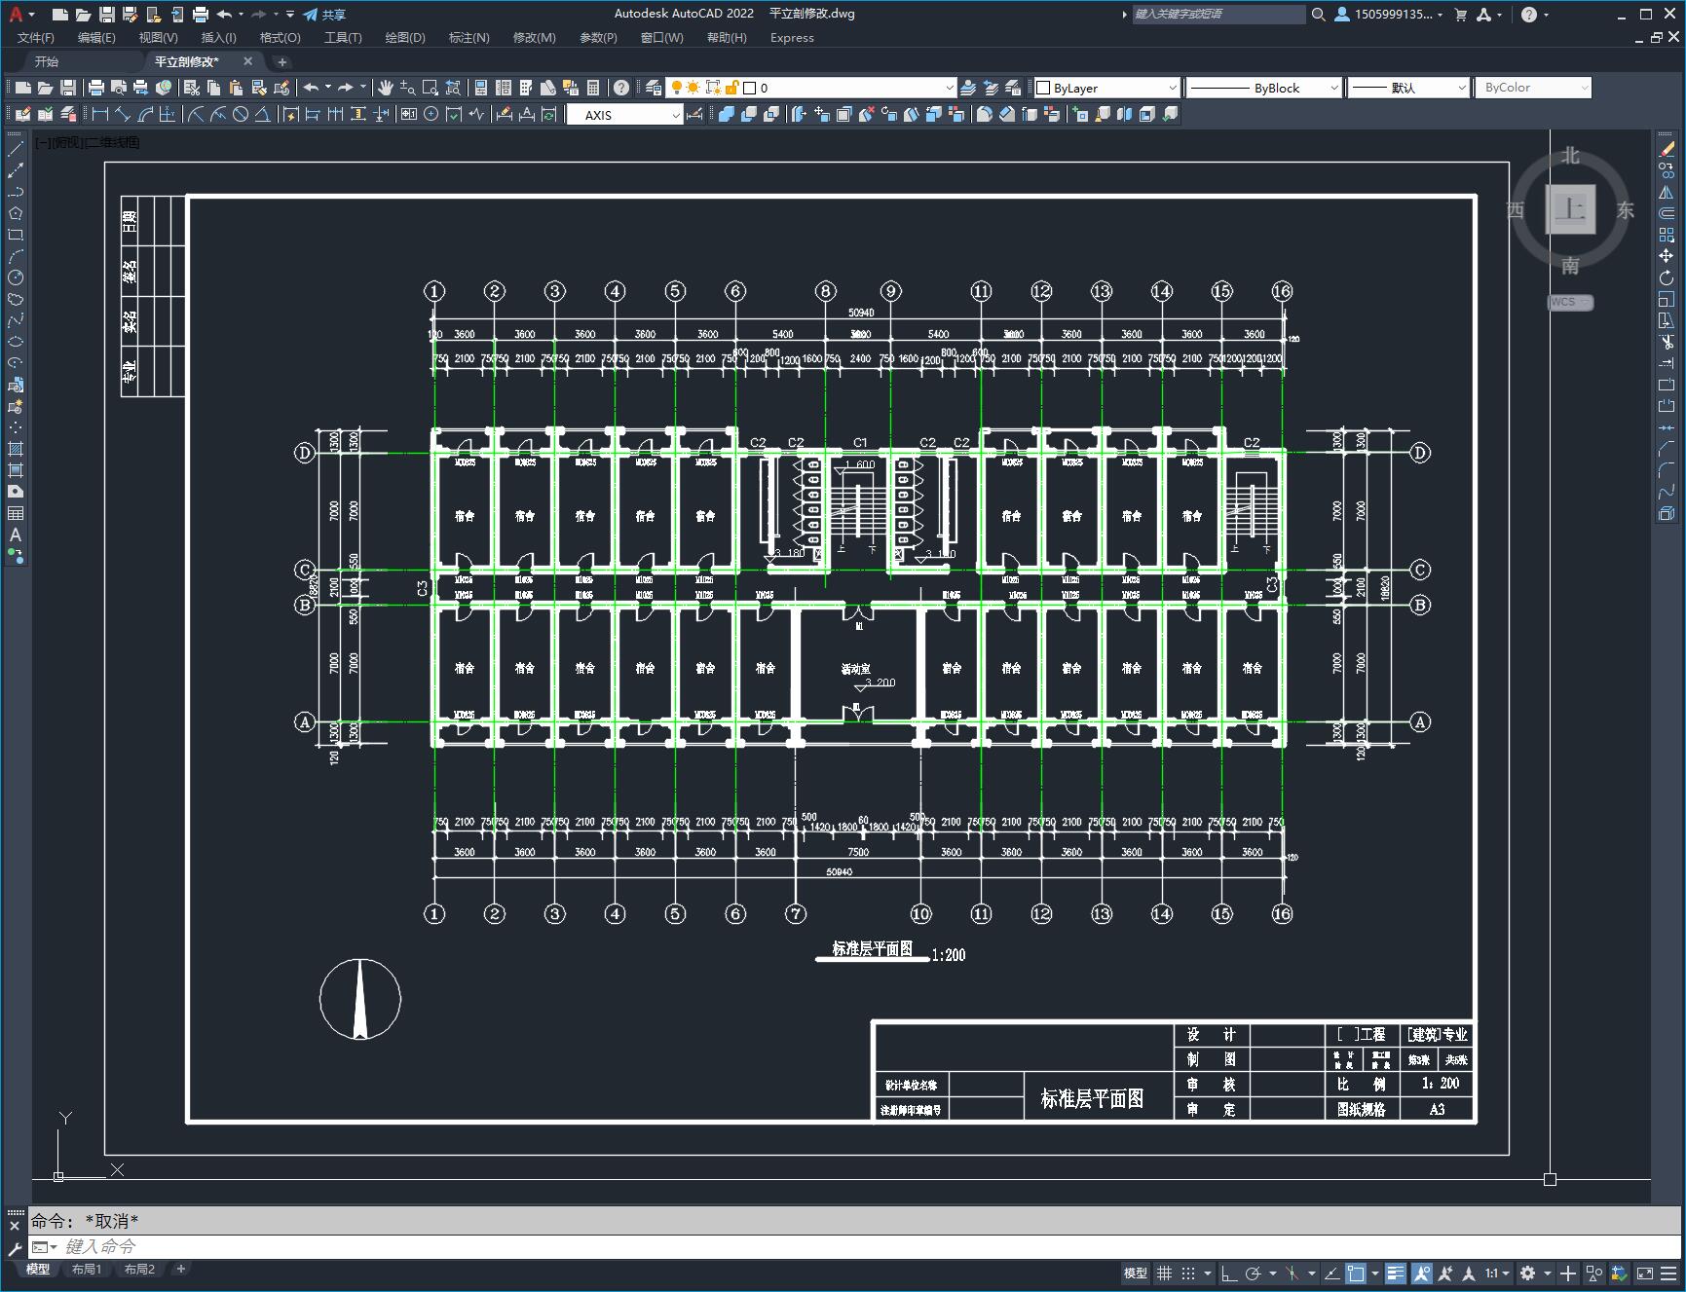This screenshot has width=1686, height=1292.
Task: Click the 模型 button in the status bar
Action: tap(1136, 1273)
